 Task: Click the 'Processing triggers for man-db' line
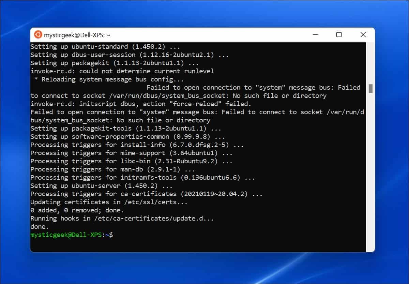click(x=112, y=169)
